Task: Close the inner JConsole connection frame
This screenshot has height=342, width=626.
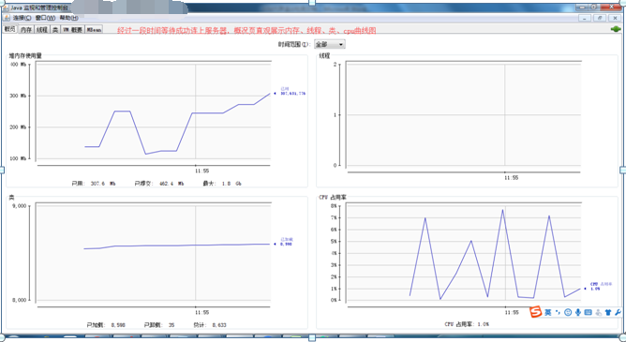Action: [615, 18]
